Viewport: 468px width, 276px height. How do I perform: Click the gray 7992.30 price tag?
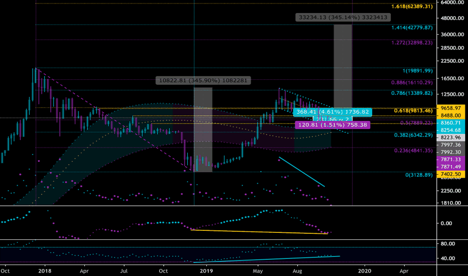point(451,152)
